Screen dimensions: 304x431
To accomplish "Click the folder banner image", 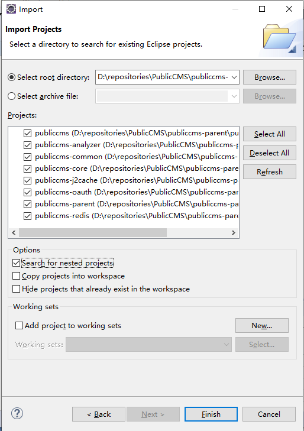I will click(279, 38).
